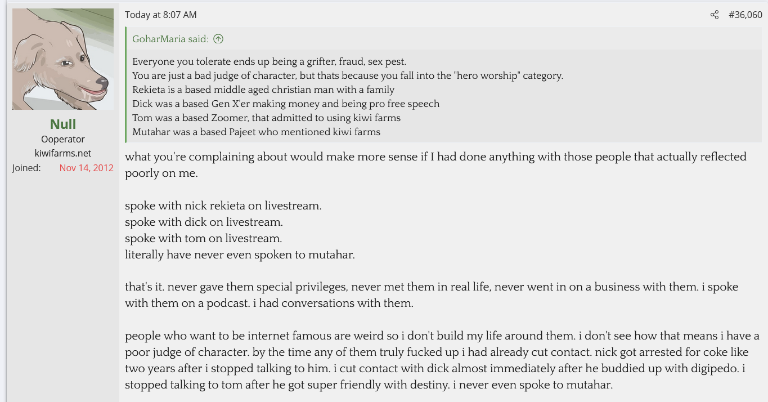
Task: Click line literally have never spoken to mutahar
Action: tap(240, 254)
